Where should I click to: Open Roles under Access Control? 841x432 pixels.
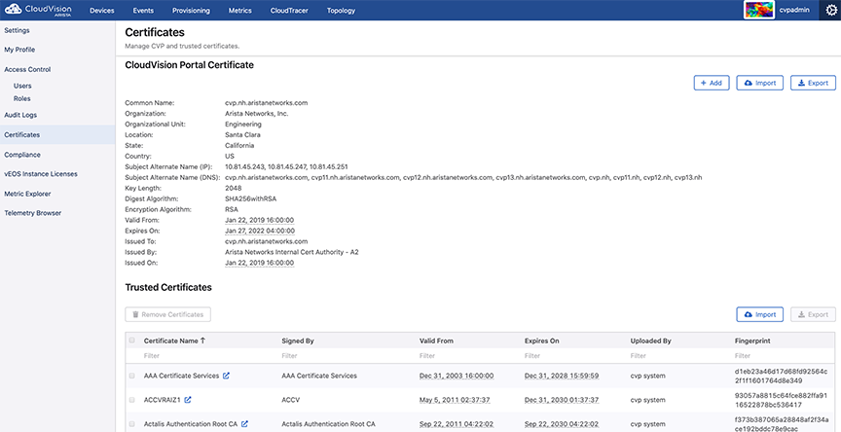tap(22, 98)
